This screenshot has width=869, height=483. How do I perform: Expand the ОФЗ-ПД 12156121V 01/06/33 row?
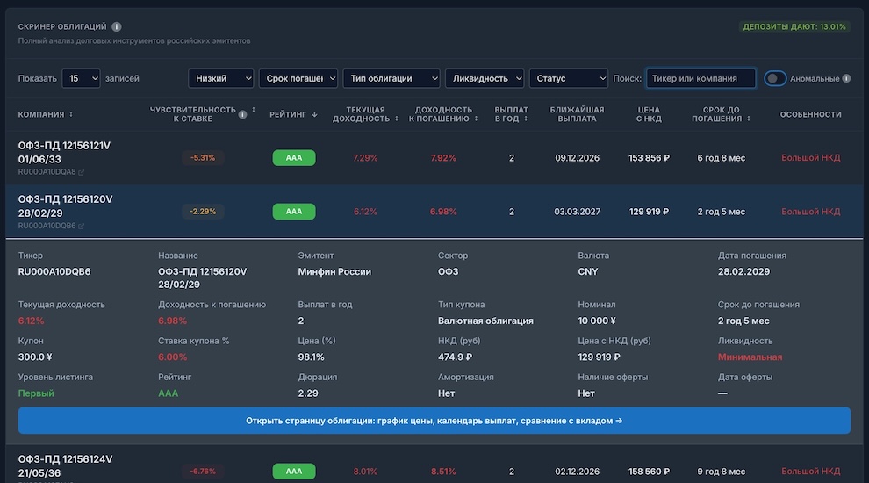434,158
